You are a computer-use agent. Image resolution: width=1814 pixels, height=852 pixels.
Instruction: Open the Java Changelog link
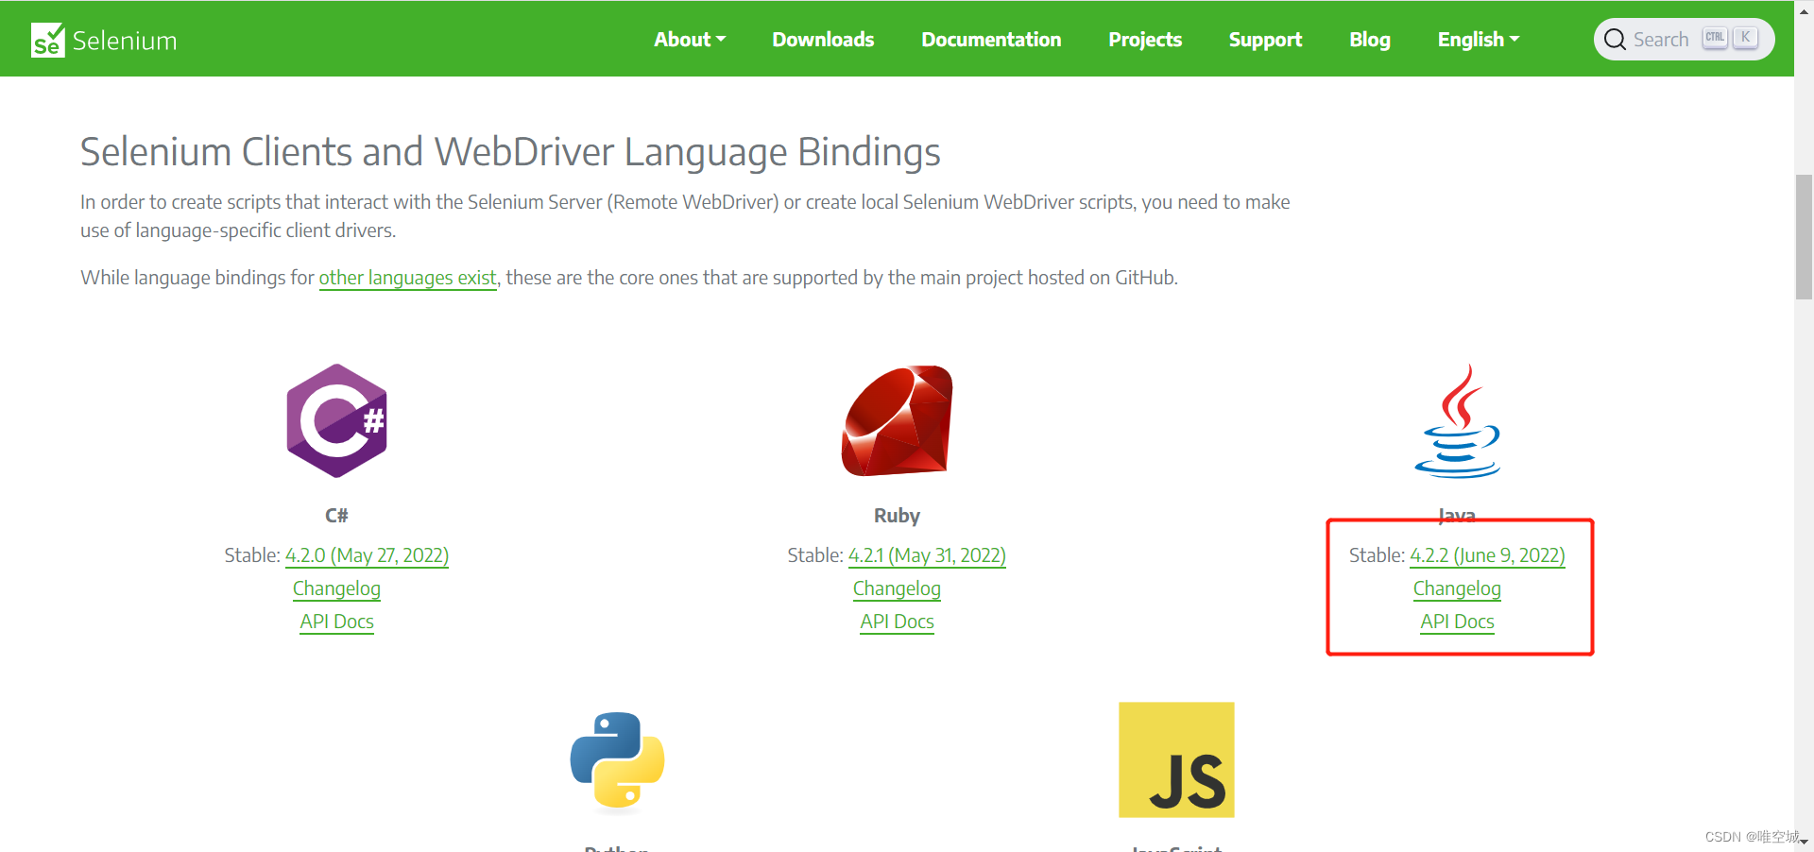(x=1457, y=588)
